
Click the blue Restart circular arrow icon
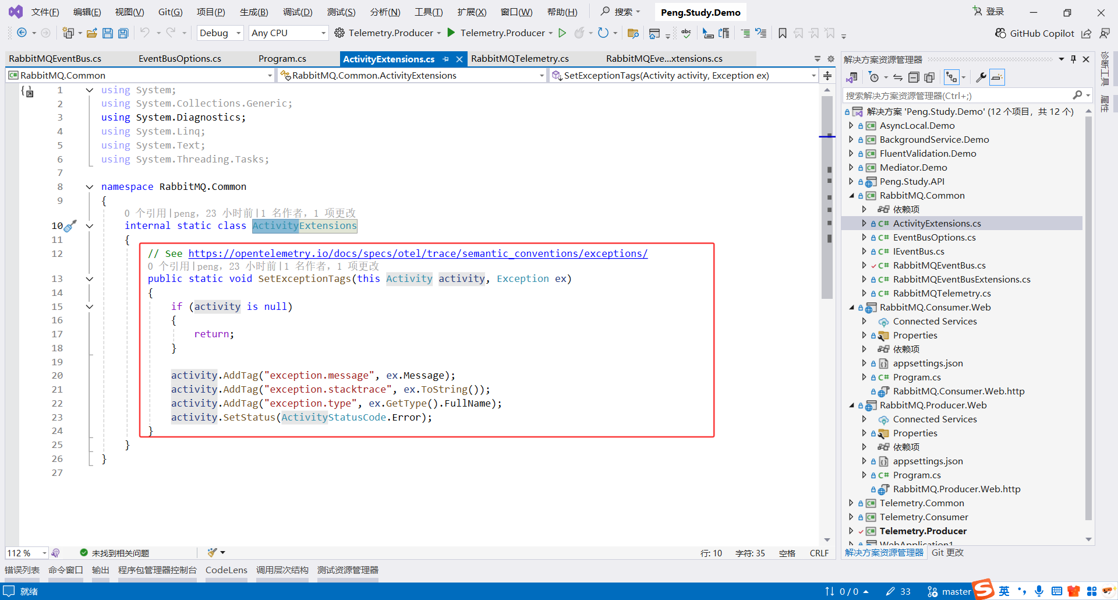point(603,33)
